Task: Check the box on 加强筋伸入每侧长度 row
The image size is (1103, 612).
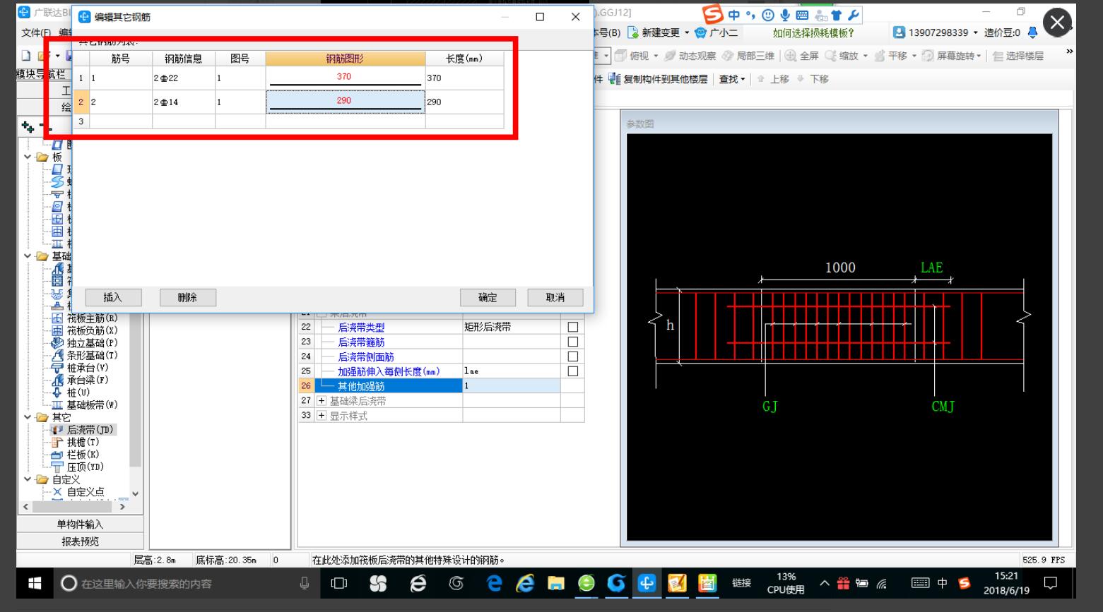Action: (573, 371)
